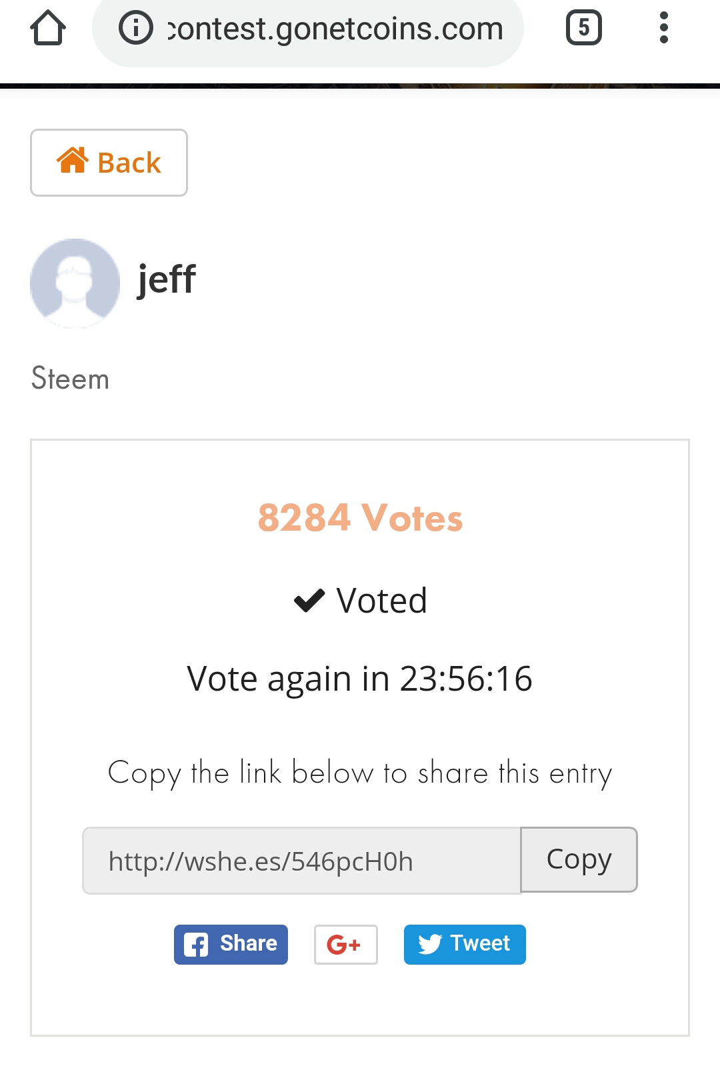This screenshot has height=1076, width=720.
Task: Share the entry via Google Plus
Action: coord(345,945)
